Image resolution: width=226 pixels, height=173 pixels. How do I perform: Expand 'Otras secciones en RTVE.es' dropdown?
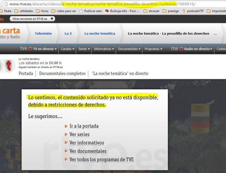click(x=33, y=19)
